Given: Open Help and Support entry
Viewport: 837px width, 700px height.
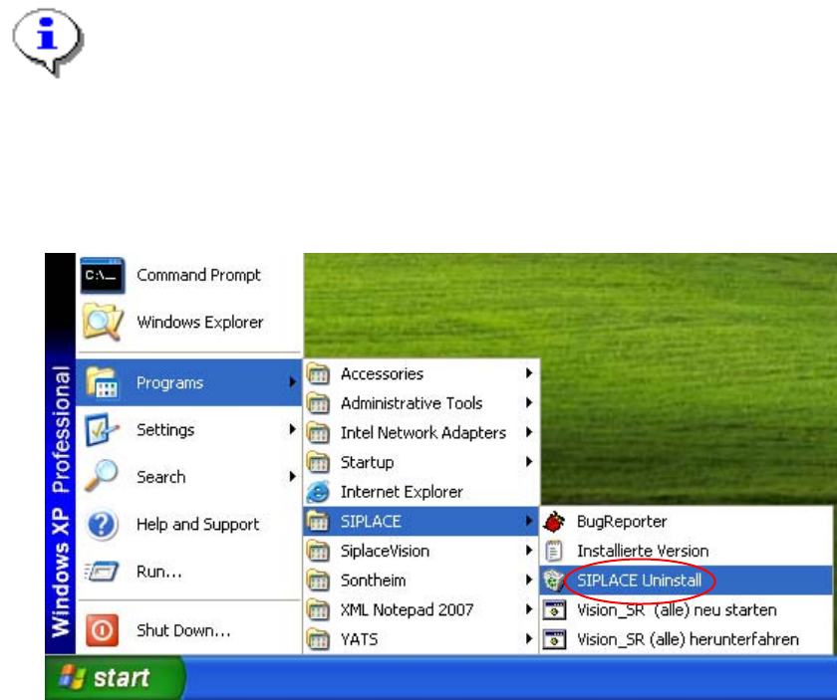Looking at the screenshot, I should 189,524.
